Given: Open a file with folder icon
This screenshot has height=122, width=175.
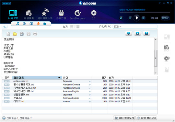Looking at the screenshot, I should click(x=15, y=34).
